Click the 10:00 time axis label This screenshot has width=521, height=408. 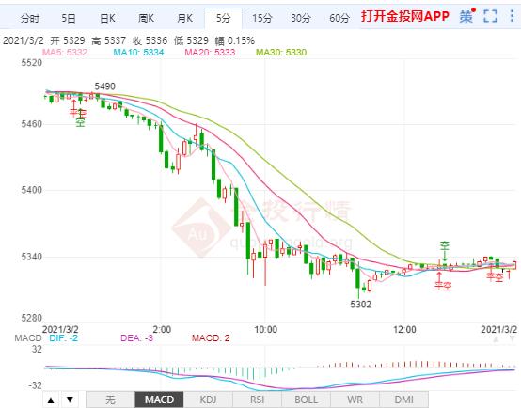265,330
